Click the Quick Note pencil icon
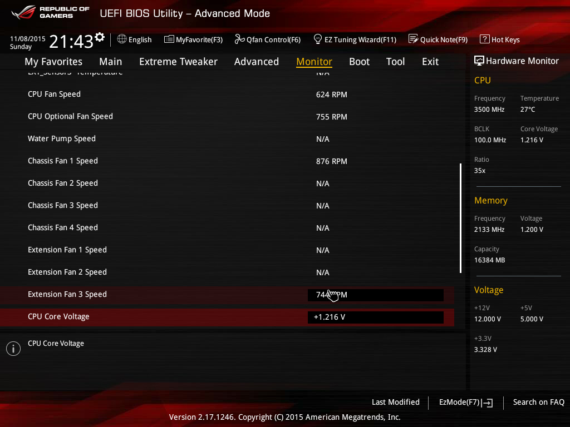This screenshot has height=427, width=570. coord(414,39)
